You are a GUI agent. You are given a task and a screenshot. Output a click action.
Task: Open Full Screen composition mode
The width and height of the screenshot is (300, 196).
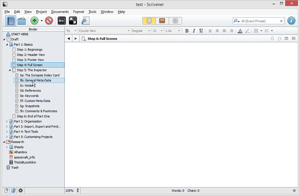[x=73, y=21]
